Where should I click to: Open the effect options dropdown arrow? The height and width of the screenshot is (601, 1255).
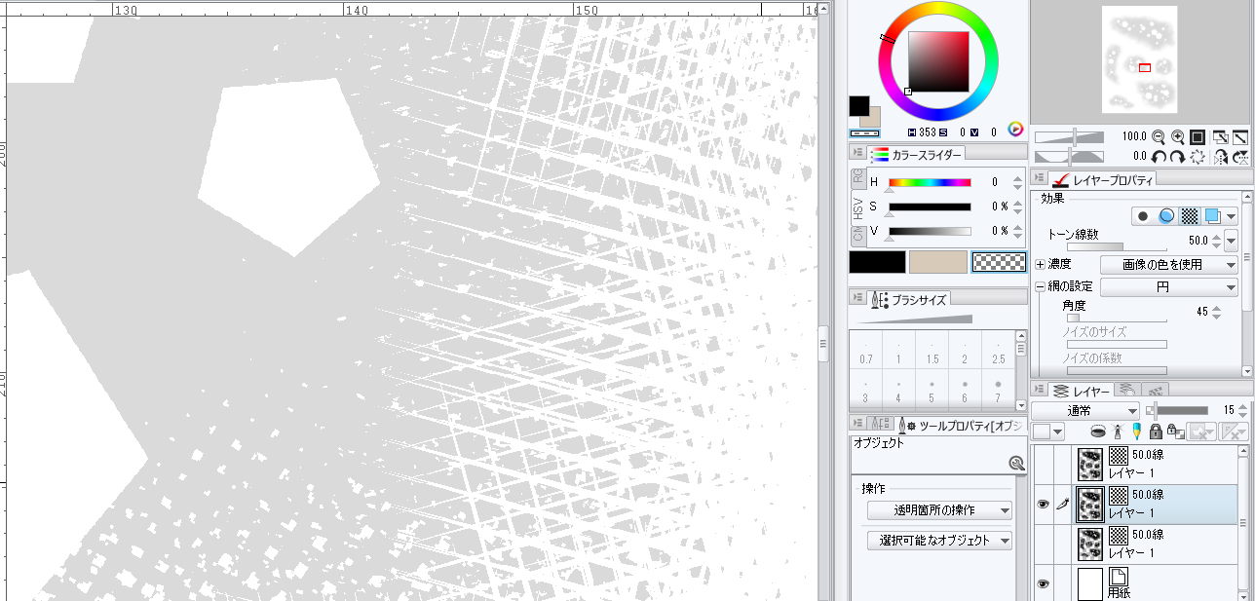coord(1232,216)
